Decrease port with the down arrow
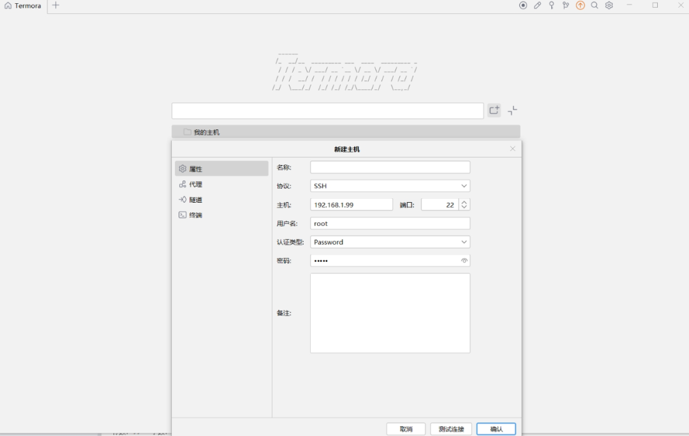This screenshot has height=436, width=689. coord(464,207)
